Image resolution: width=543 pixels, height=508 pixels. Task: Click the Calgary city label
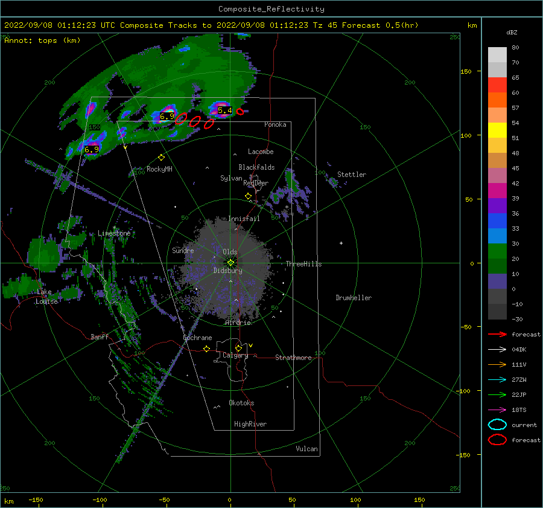[235, 355]
